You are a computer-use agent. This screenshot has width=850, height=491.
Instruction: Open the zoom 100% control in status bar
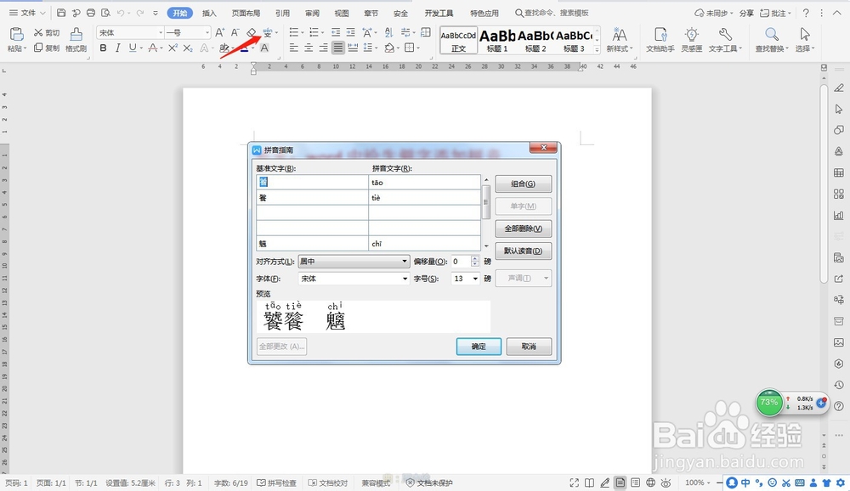(x=698, y=483)
